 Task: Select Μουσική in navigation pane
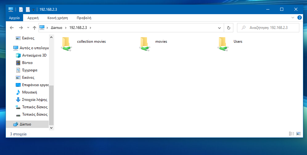click(29, 92)
